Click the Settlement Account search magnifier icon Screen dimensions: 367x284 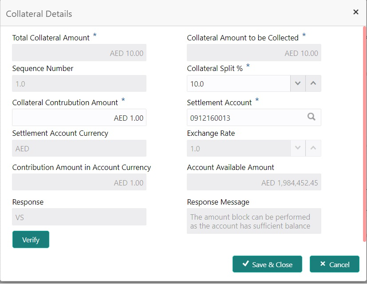pyautogui.click(x=312, y=117)
